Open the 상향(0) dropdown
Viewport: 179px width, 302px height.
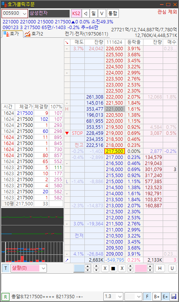point(44,268)
